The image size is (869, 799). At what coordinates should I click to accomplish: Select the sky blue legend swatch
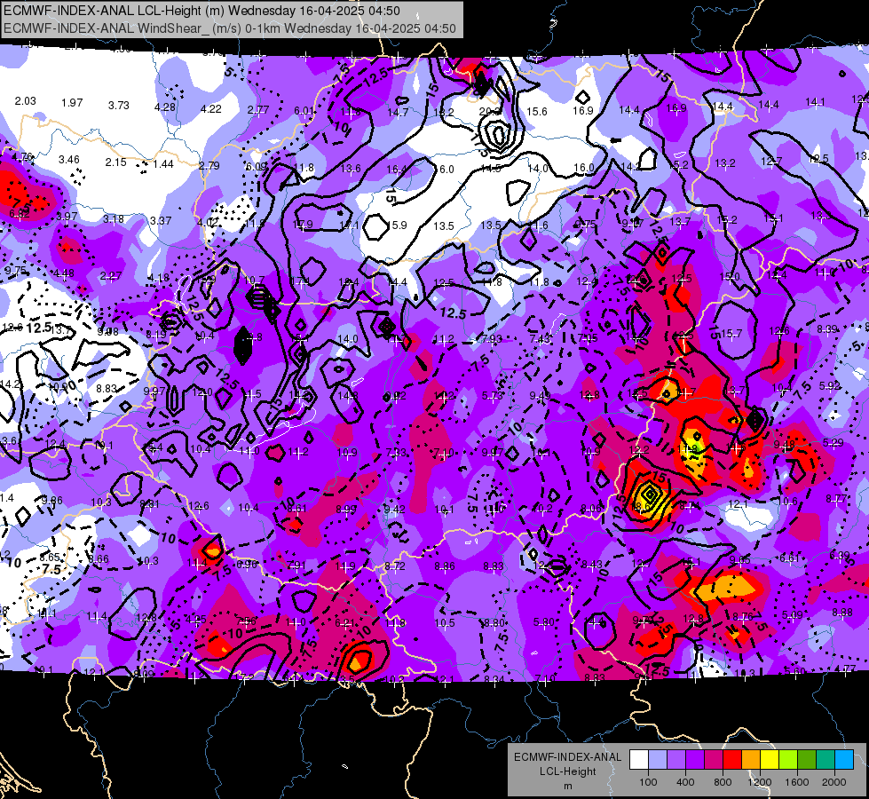[x=844, y=760]
